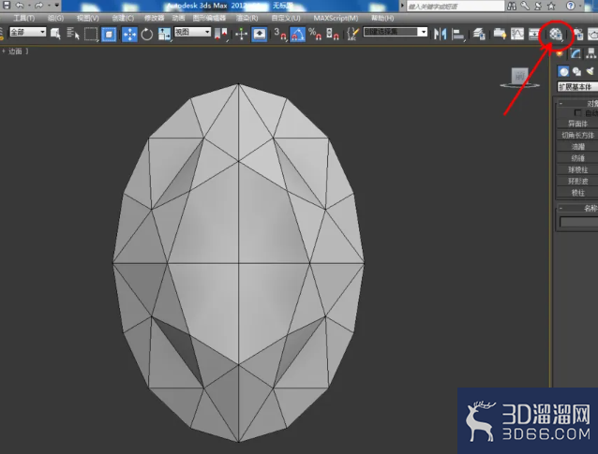Open the redo history dropdown arrow
Screen dimensions: 598x454
[49, 6]
